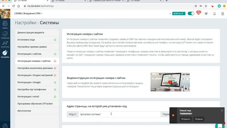The width and height of the screenshot is (227, 128).
Task: Open the Настройки sidebar section
Action: click(5, 54)
